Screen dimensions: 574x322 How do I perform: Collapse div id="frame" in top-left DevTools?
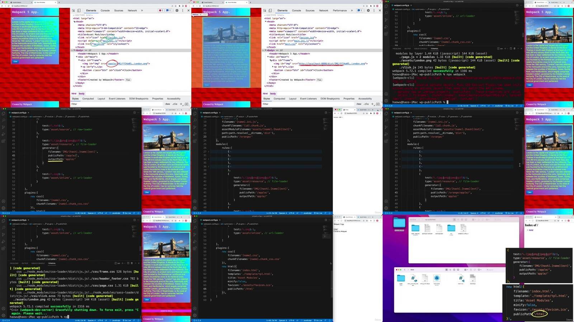point(80,60)
